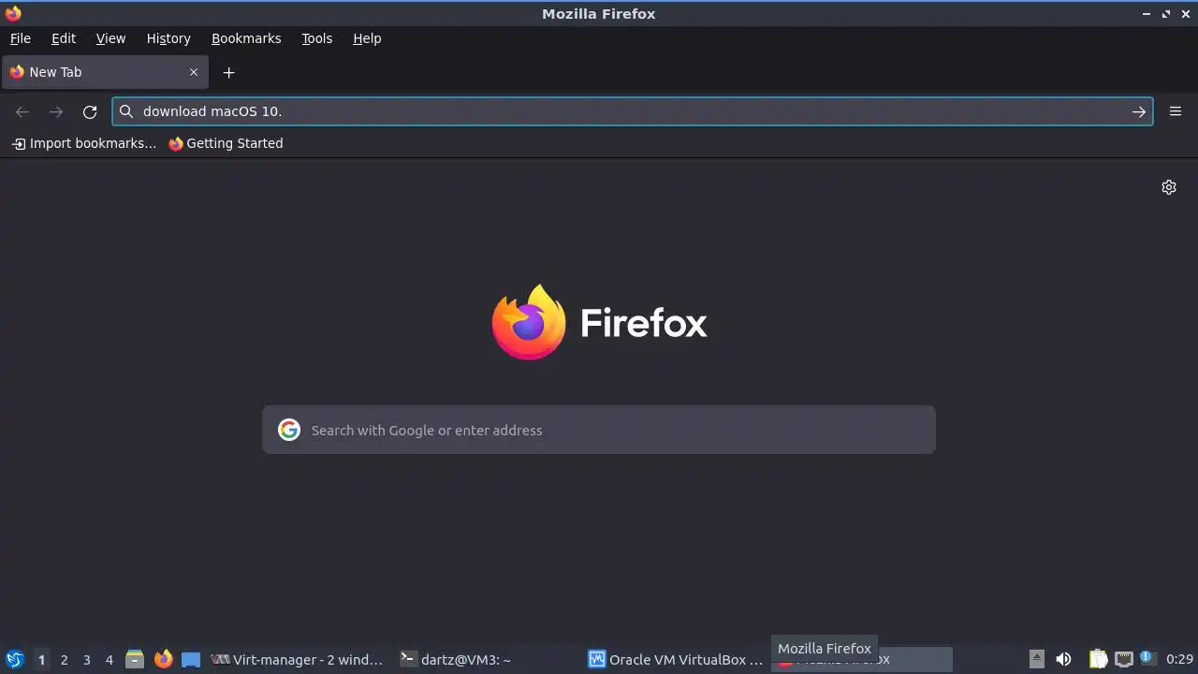Viewport: 1198px width, 674px height.
Task: Click the search magnifier icon in URL bar
Action: pos(126,111)
